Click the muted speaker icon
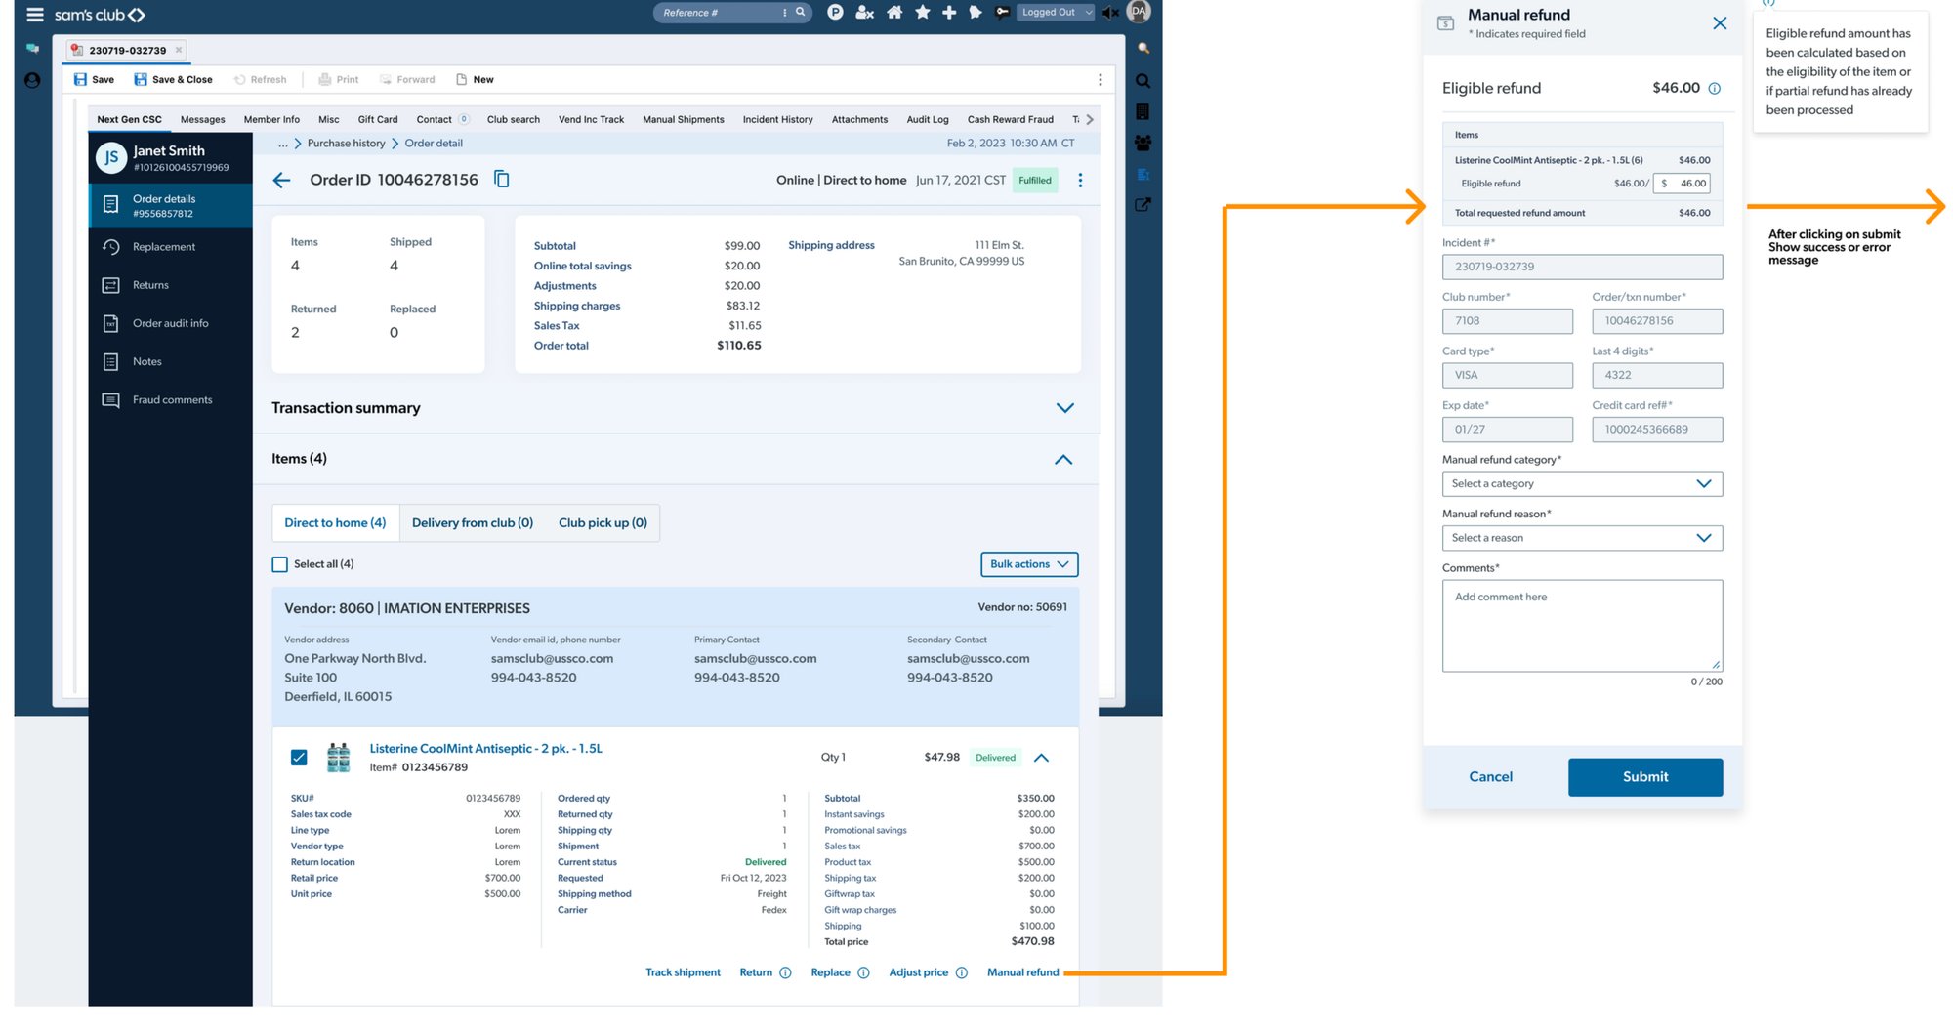This screenshot has height=1033, width=1953. point(1110,13)
